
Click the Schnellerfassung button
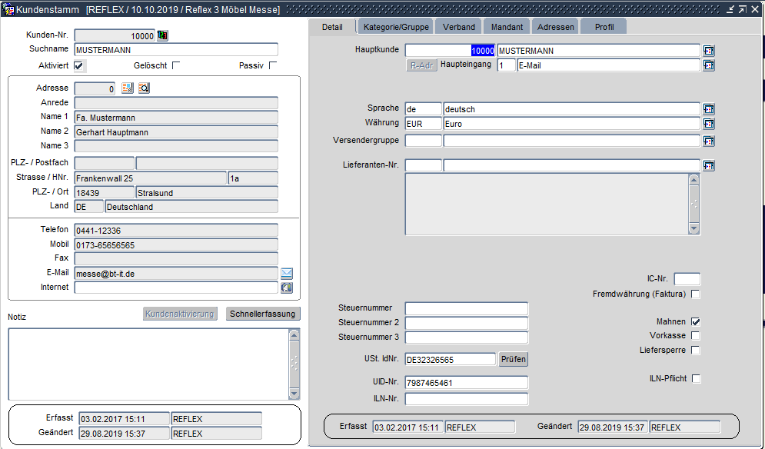tap(264, 314)
